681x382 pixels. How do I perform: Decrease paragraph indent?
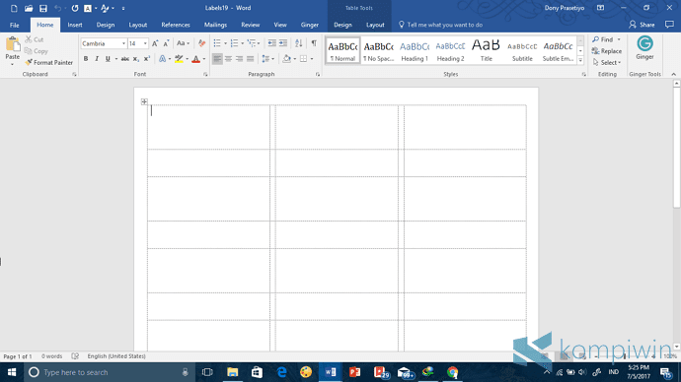click(x=271, y=43)
